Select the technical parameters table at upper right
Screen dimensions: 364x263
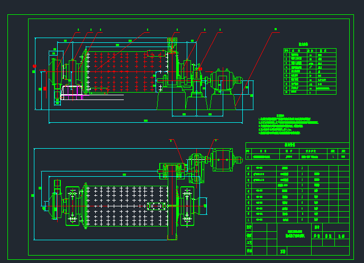point(310,71)
